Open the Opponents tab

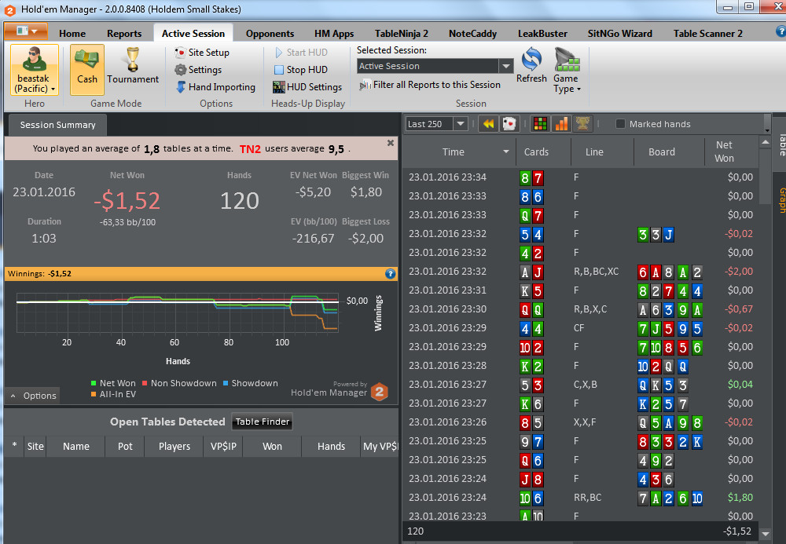270,34
